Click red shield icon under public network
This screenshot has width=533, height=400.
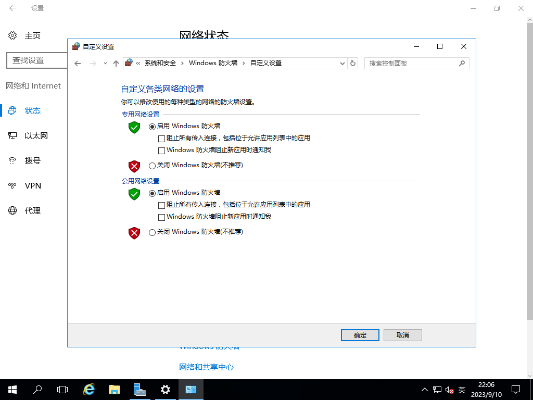point(134,233)
